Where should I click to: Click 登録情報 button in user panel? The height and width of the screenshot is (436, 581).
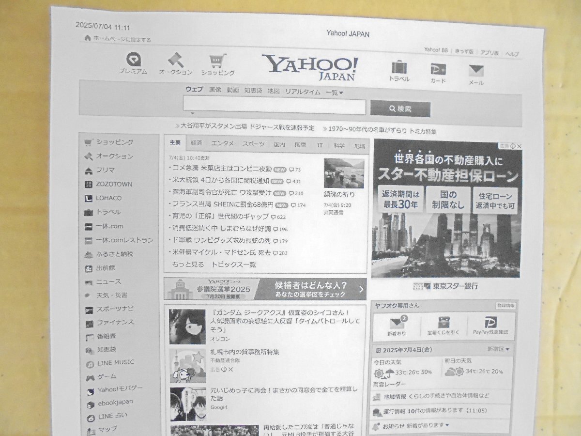coord(505,306)
